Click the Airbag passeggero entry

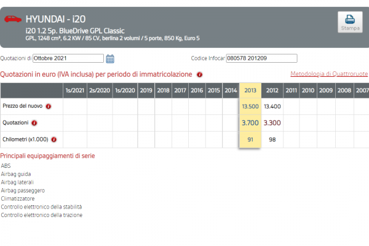click(23, 191)
